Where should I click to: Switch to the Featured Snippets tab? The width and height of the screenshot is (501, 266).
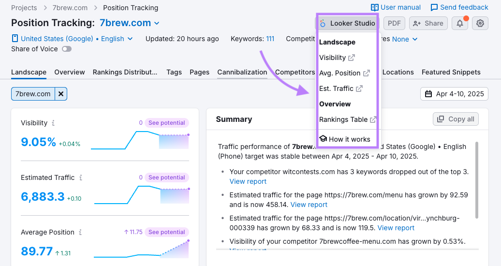(x=451, y=72)
